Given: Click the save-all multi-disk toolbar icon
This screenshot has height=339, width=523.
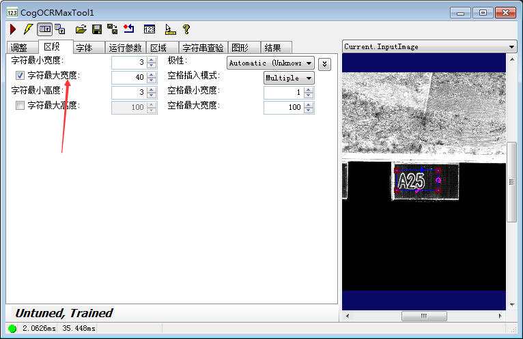Looking at the screenshot, I should coord(113,29).
